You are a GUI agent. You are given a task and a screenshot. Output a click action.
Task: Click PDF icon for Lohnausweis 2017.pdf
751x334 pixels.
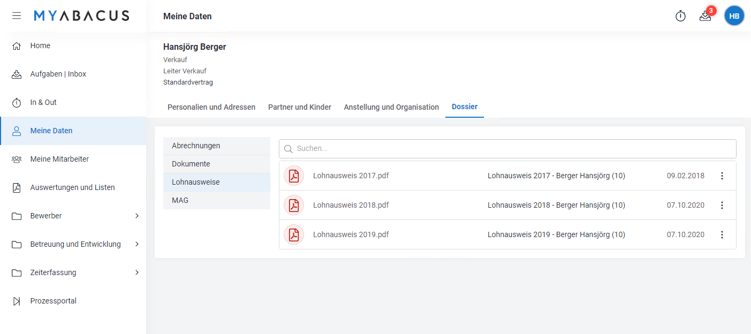(294, 176)
